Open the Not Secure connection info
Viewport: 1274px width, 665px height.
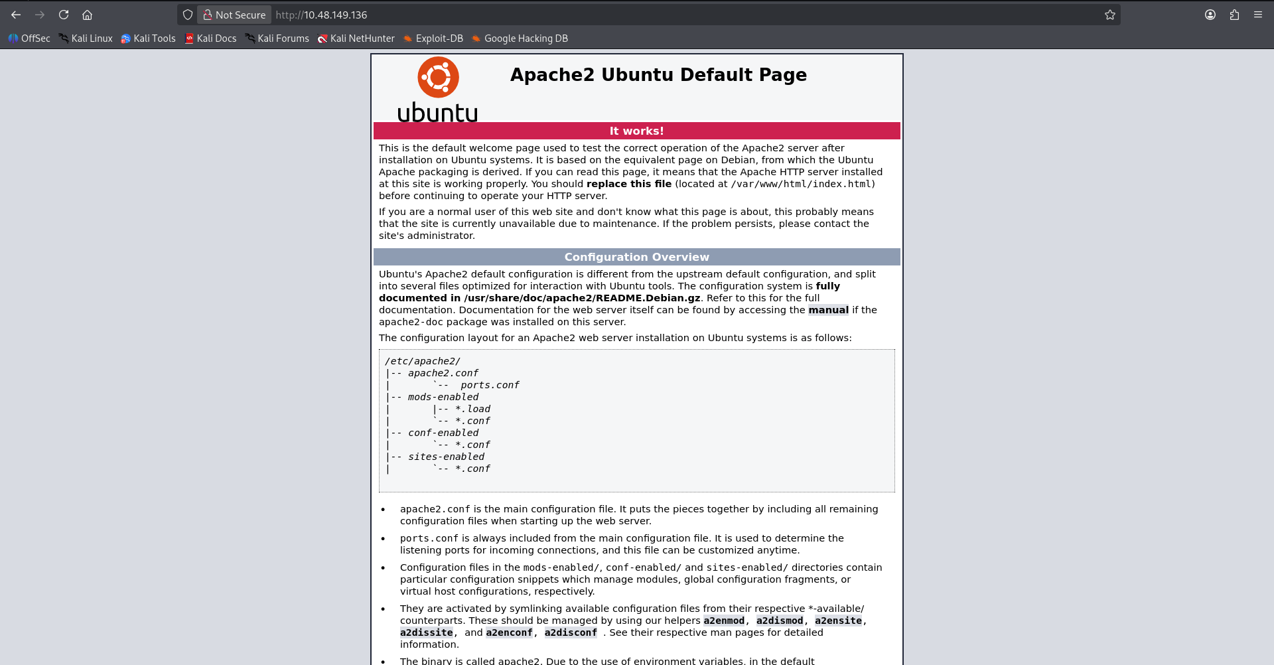(x=234, y=15)
